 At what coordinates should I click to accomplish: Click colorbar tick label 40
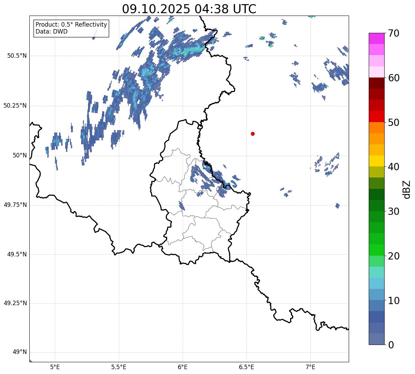[394, 167]
